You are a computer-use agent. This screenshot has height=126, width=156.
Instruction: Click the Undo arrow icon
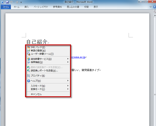pyautogui.click(x=11, y=2)
